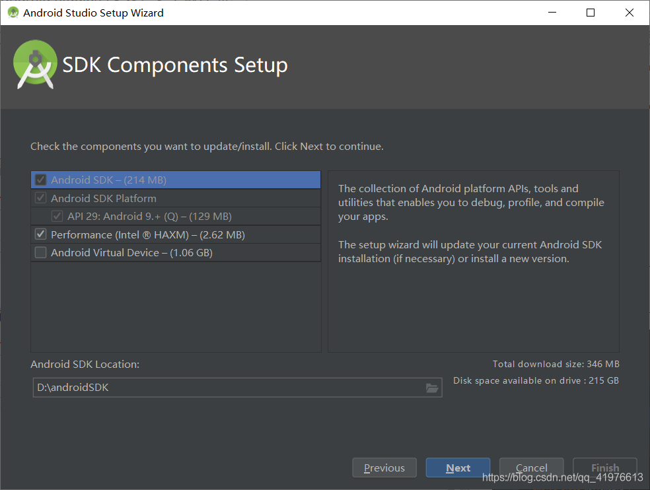The image size is (650, 490).
Task: Uncheck Performance (Intel HAXM) checkbox
Action: 41,234
